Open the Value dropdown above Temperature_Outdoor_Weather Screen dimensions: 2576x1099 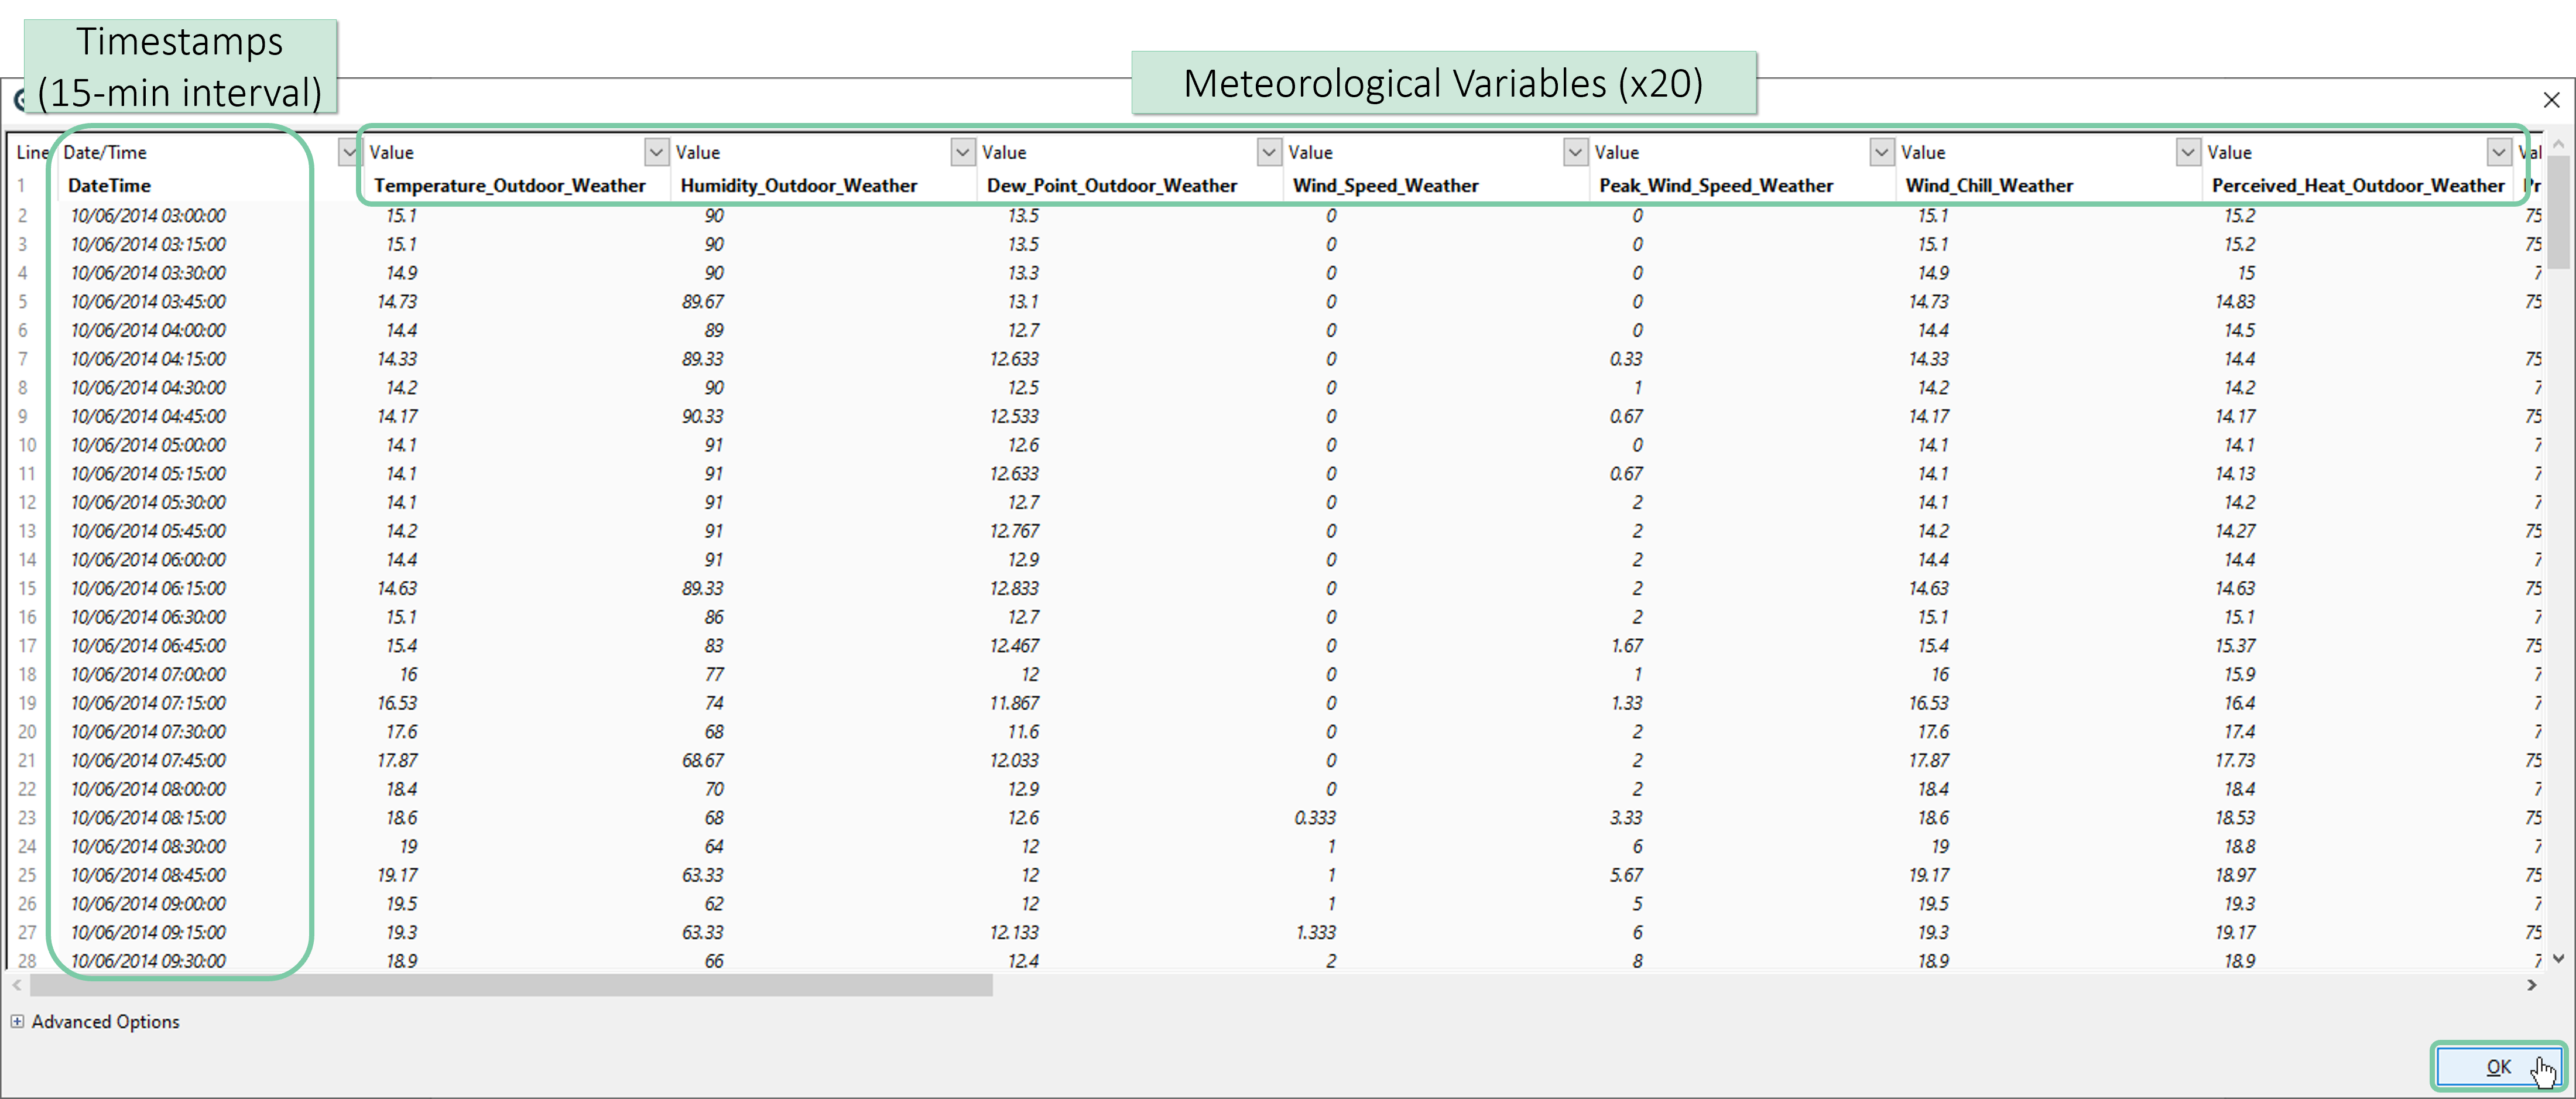pyautogui.click(x=655, y=152)
